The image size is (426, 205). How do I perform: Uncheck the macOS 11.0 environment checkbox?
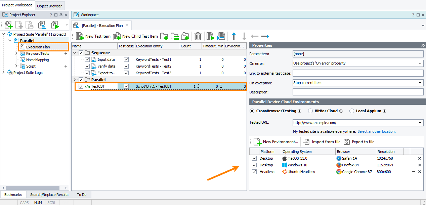254,158
